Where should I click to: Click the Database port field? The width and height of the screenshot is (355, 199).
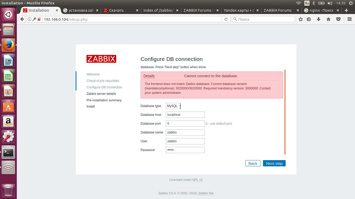(185, 124)
